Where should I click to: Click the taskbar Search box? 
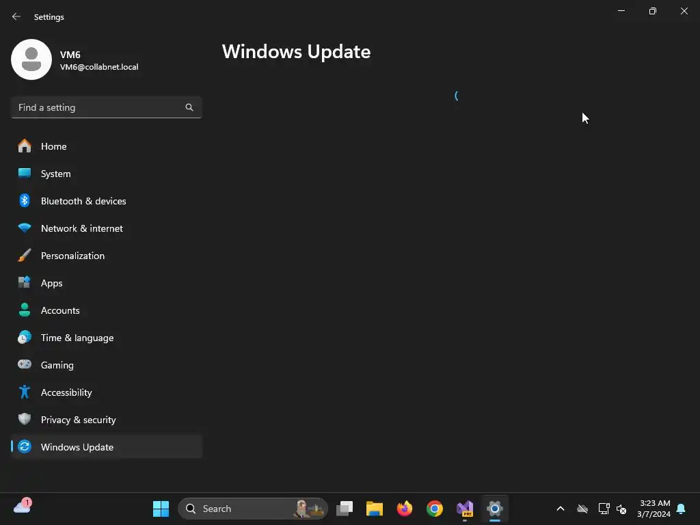(253, 509)
